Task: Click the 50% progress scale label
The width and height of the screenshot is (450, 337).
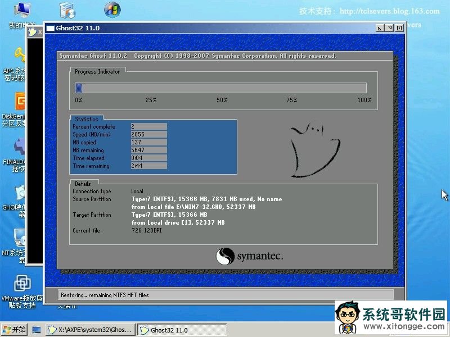Action: pyautogui.click(x=222, y=100)
